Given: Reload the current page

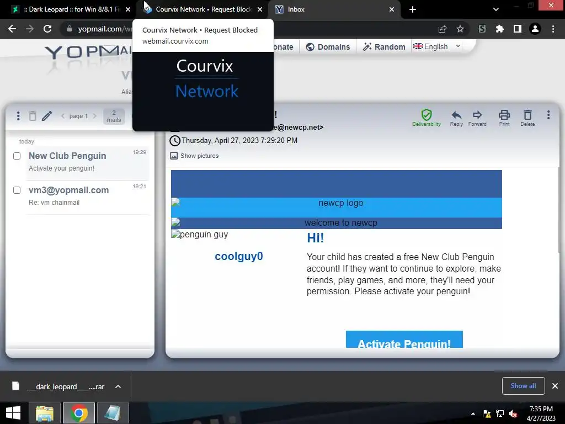Looking at the screenshot, I should point(47,29).
